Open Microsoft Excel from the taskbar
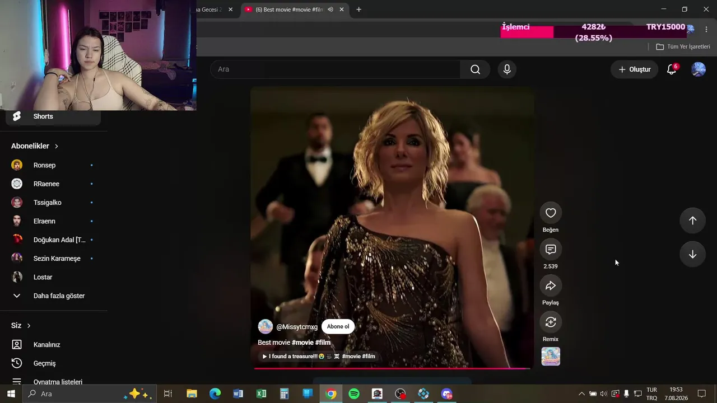 (x=262, y=394)
